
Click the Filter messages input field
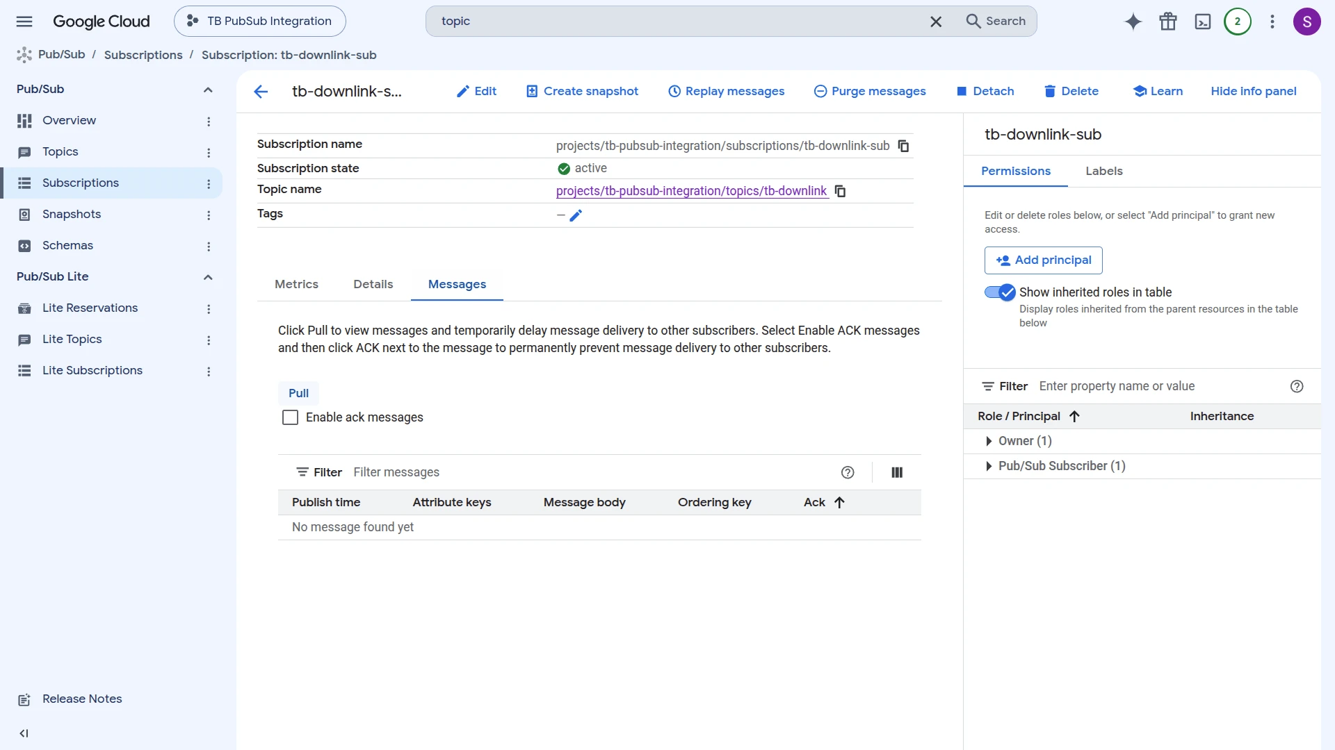coord(591,472)
